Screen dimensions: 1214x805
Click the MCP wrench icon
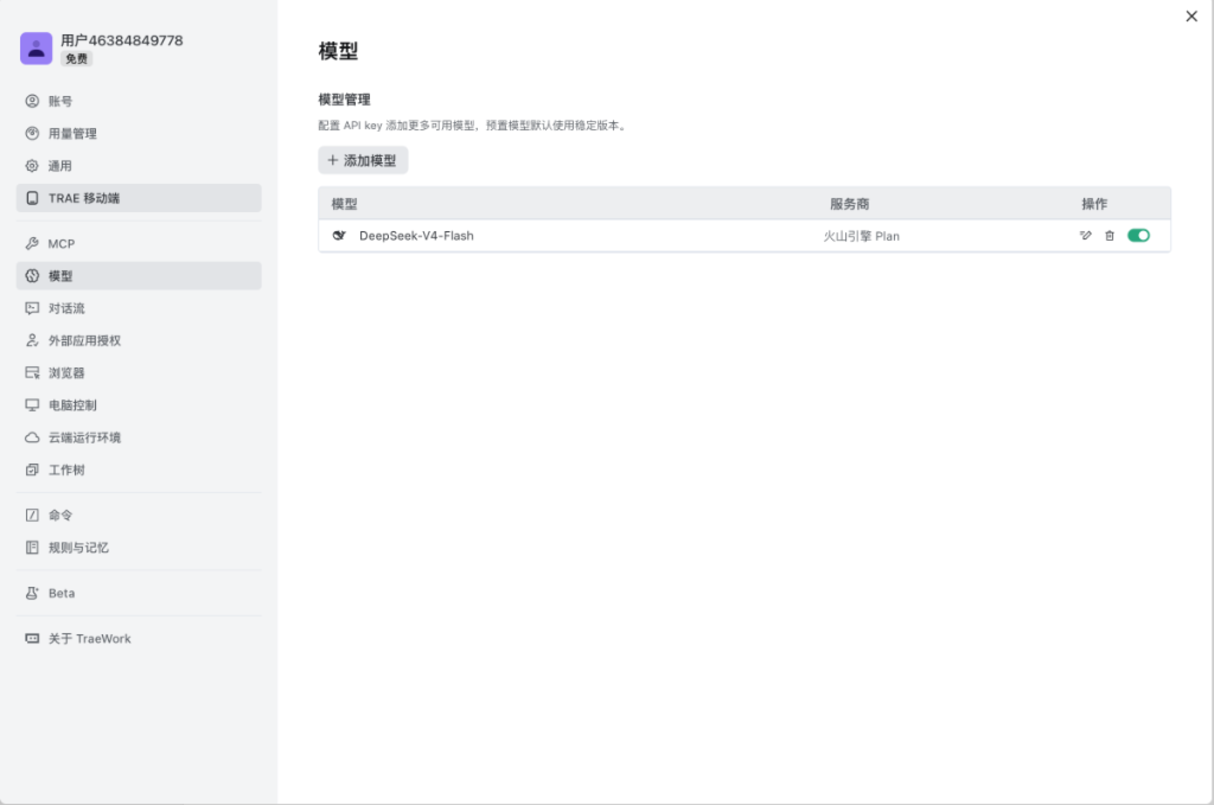(x=32, y=244)
